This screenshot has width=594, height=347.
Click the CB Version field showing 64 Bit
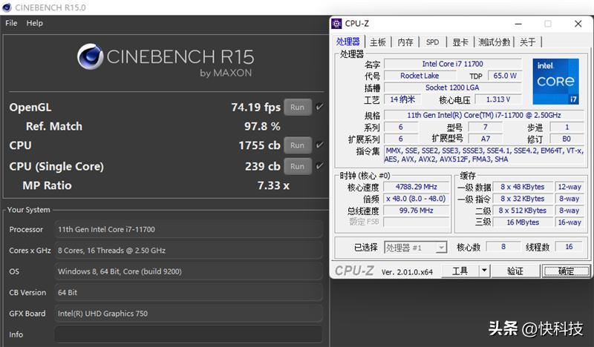(x=189, y=292)
